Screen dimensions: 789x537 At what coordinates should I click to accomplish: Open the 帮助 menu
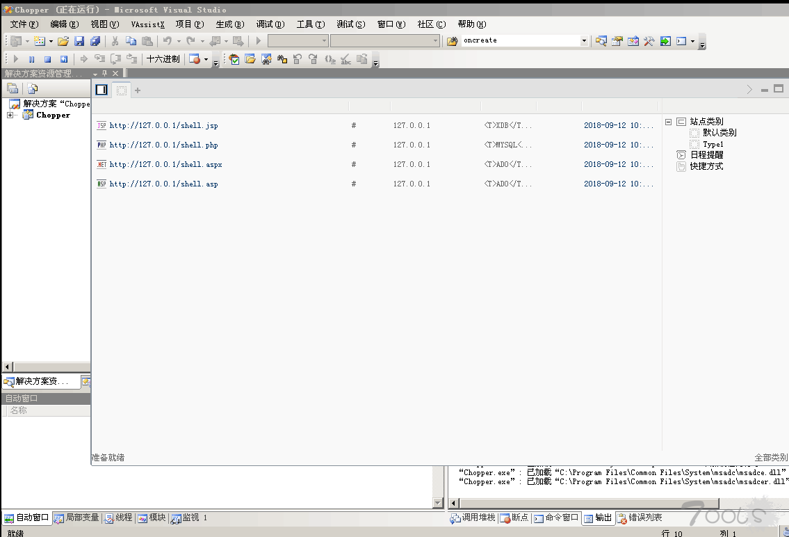click(471, 24)
